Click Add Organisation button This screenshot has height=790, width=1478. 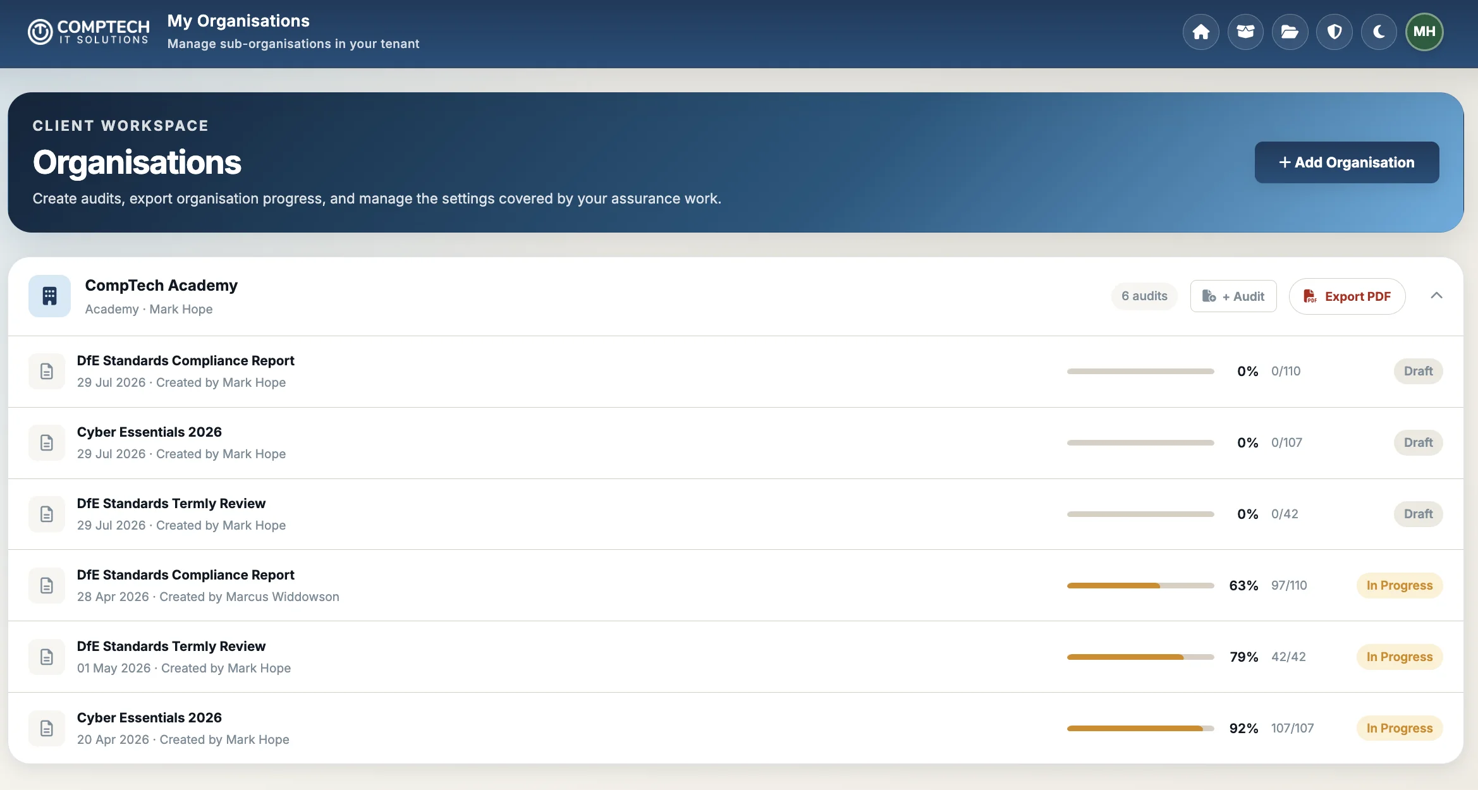pos(1347,162)
